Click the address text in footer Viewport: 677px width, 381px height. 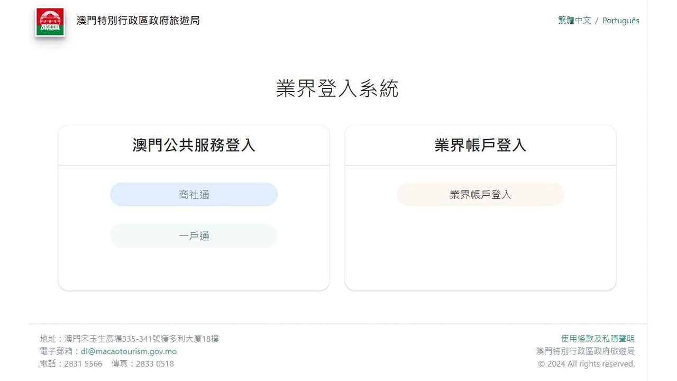click(130, 339)
